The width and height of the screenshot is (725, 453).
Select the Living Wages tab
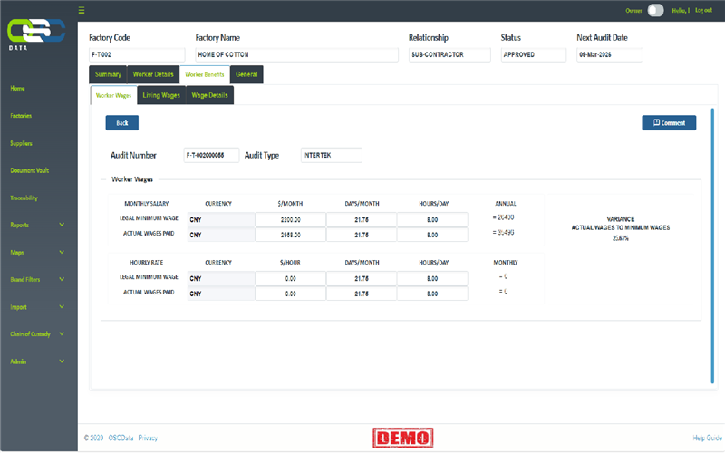(161, 95)
